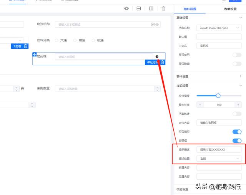
Task: Click the 中文名 input field
Action: click(219, 46)
